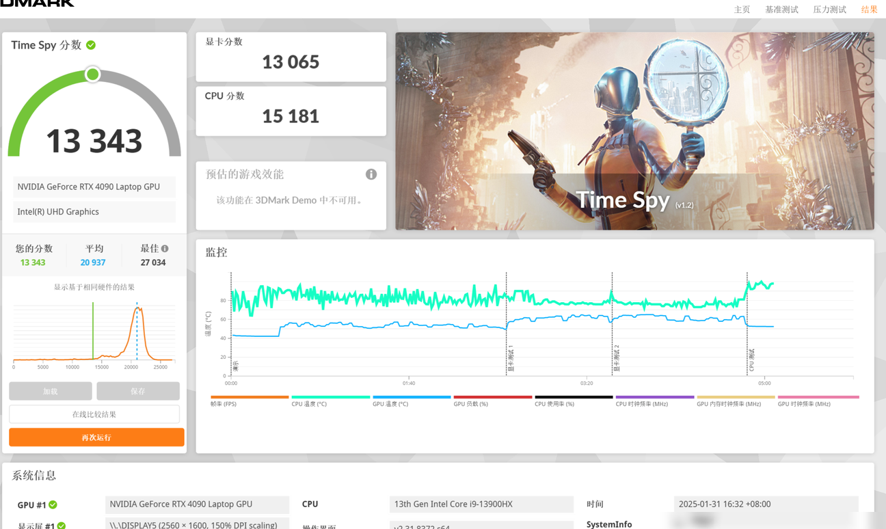
Task: Toggle CPU 使用率 (%) legend series
Action: coord(574,401)
